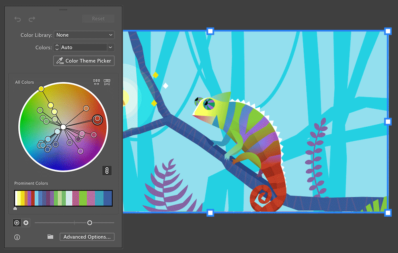Click the triangle marker below the Prominent Colors bar
The height and width of the screenshot is (253, 398).
pos(15,208)
